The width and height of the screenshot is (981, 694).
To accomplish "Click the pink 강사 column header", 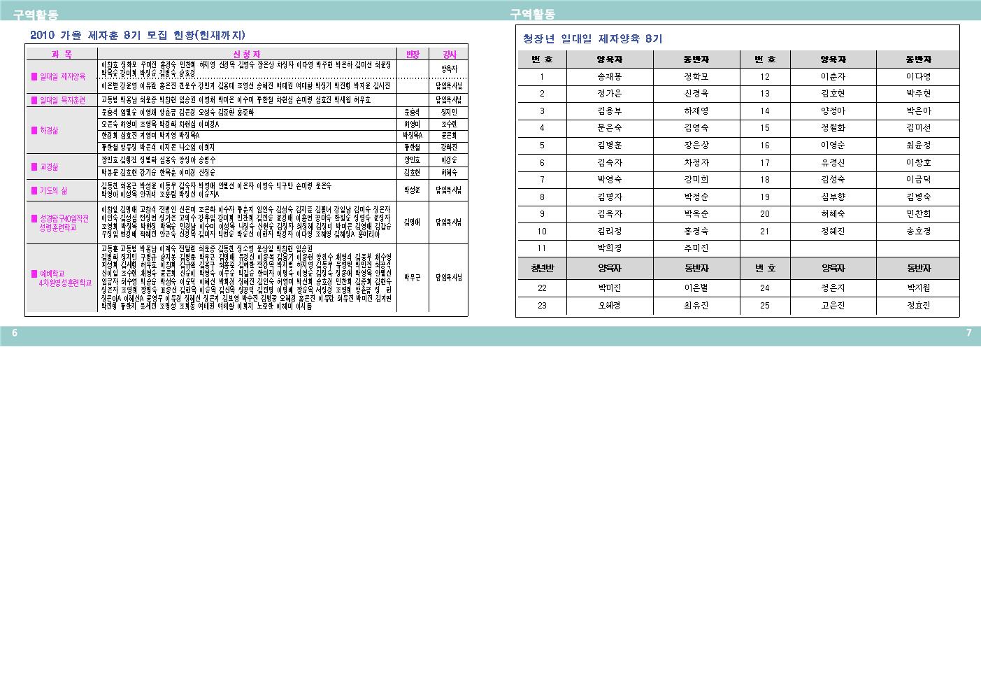I will pyautogui.click(x=449, y=54).
